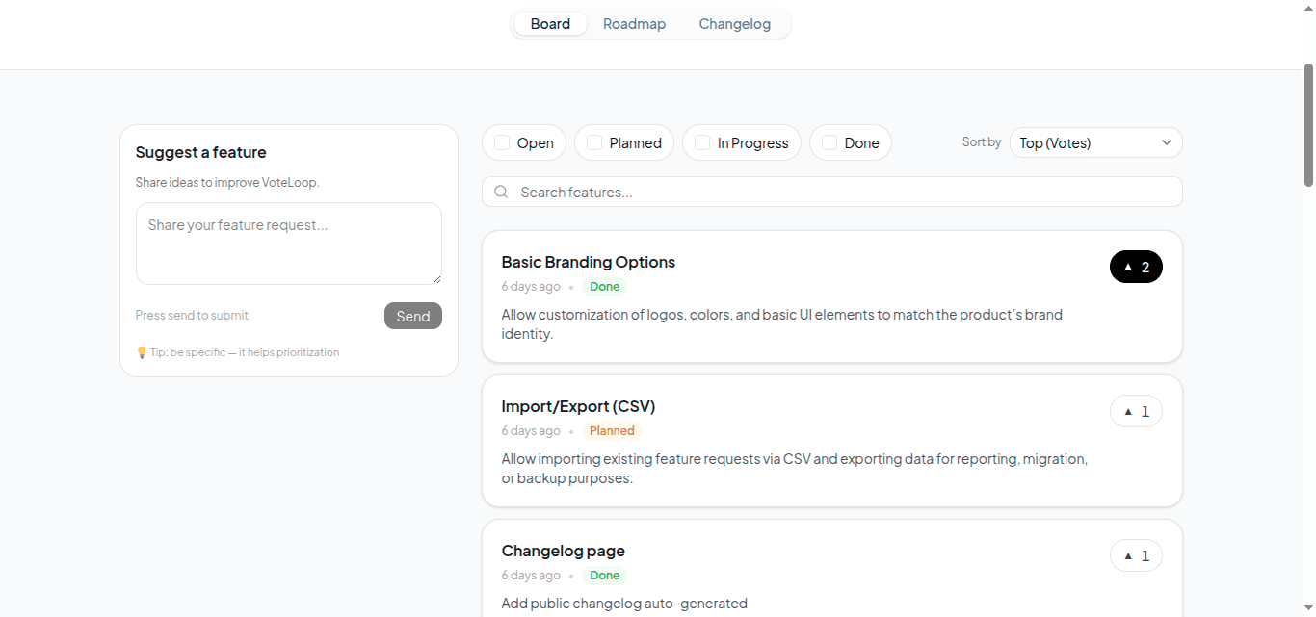This screenshot has width=1316, height=617.
Task: Open the Import/Export (CSV) title
Action: point(578,406)
